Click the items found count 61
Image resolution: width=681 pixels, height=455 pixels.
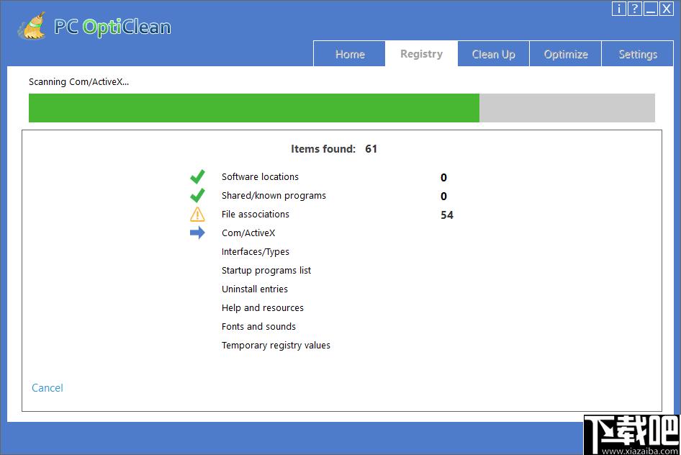[371, 149]
